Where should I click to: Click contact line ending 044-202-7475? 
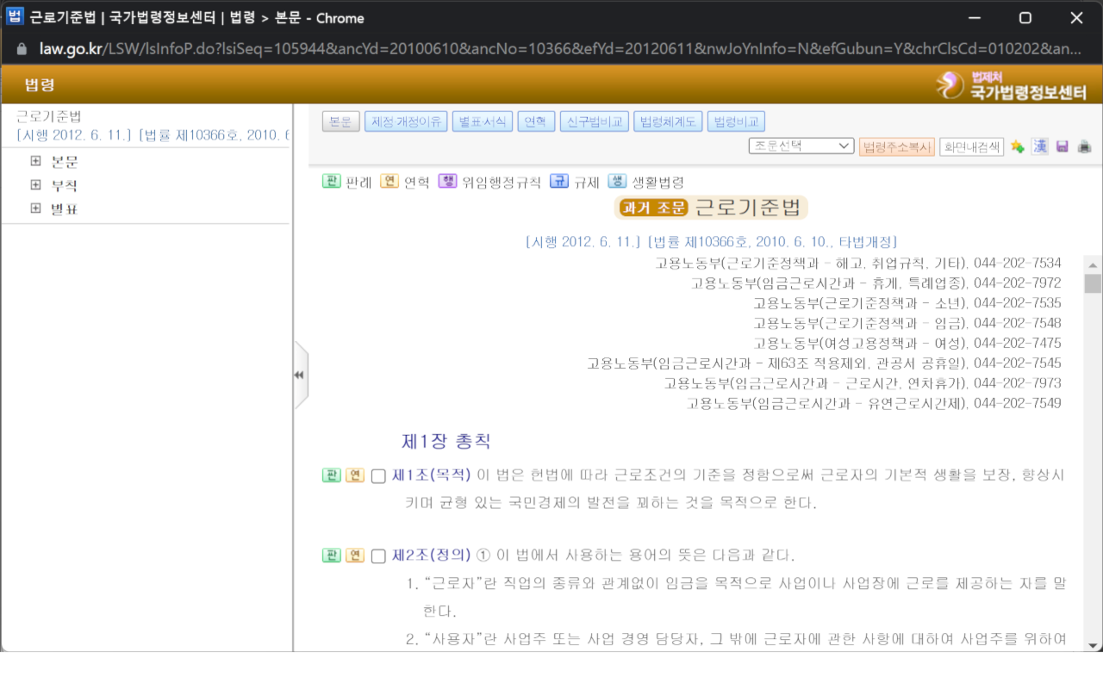point(907,343)
